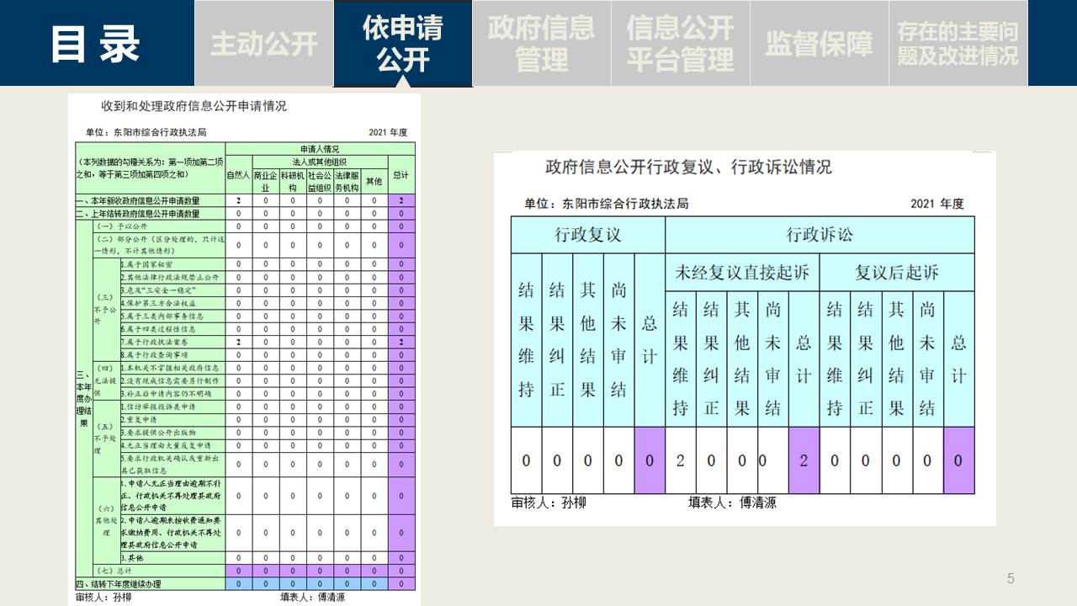Select the 依申请公开 tab
This screenshot has width=1077, height=606.
[402, 44]
